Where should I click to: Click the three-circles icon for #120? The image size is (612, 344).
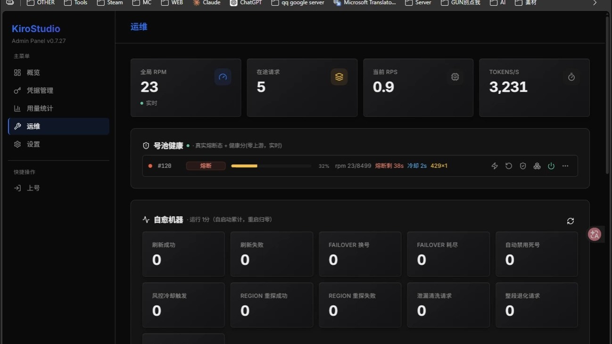(537, 166)
